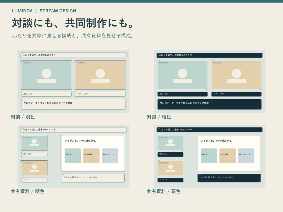This screenshot has width=283, height=212.
Task: Click small Speaker A panel in 共有資料 / 暗色 layout
Action: tap(170, 143)
